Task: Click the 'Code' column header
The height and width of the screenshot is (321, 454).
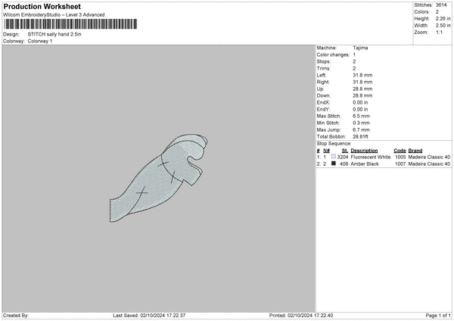Action: (x=400, y=151)
